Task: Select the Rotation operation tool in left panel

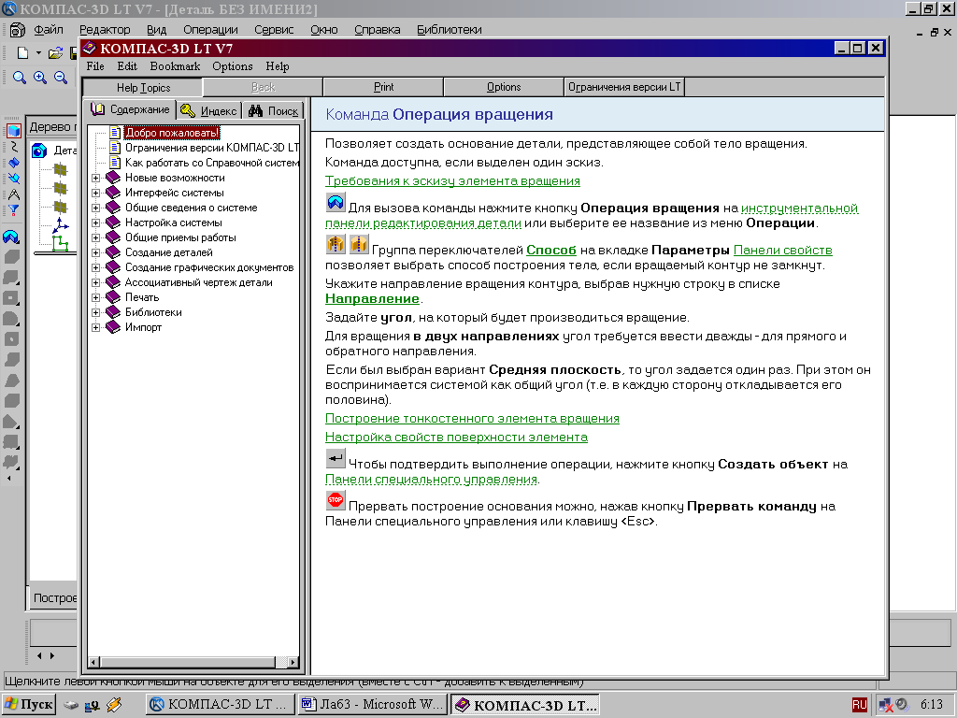Action: pyautogui.click(x=11, y=237)
